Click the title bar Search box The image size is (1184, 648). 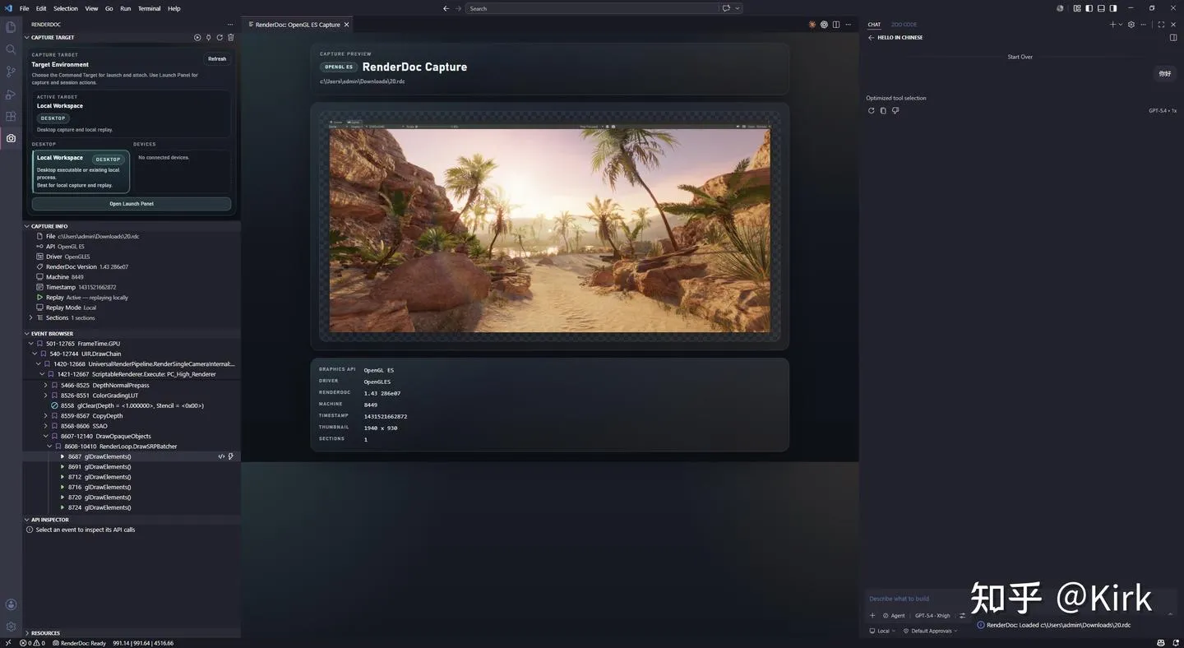(x=592, y=8)
